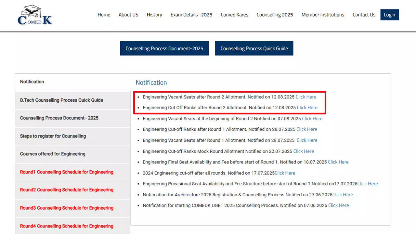Click text 'Engineering Cut-off Ranks Mock Round Allotment'

[193, 151]
